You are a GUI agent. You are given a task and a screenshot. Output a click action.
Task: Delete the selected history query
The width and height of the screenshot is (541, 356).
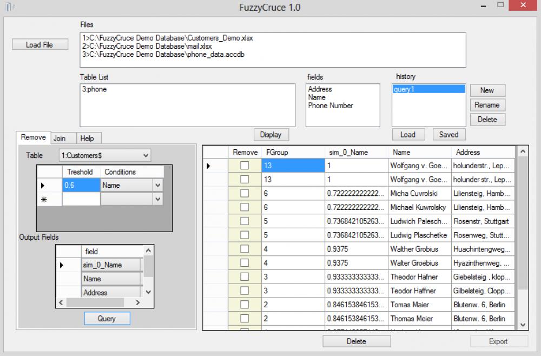[486, 119]
